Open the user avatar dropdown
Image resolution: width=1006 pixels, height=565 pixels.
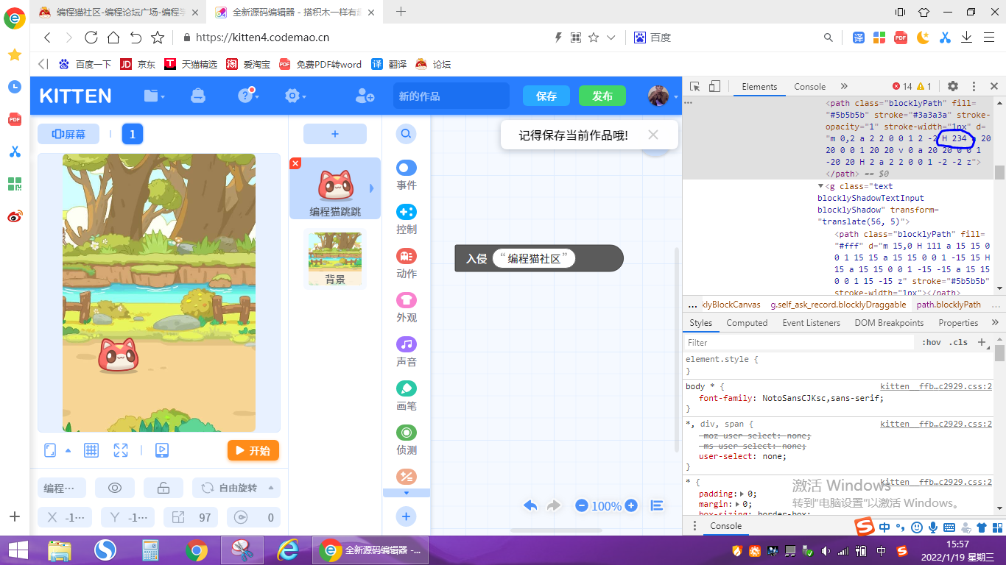coord(663,96)
